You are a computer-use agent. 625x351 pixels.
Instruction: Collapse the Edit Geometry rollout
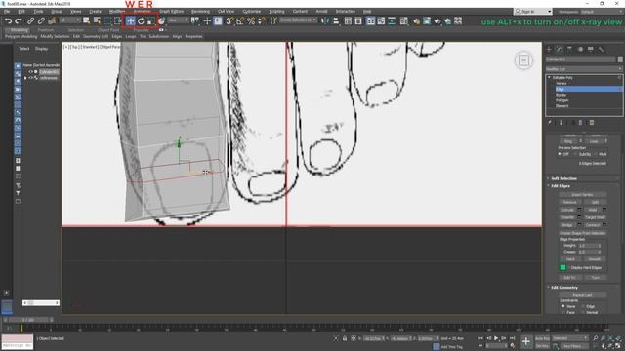tap(564, 288)
